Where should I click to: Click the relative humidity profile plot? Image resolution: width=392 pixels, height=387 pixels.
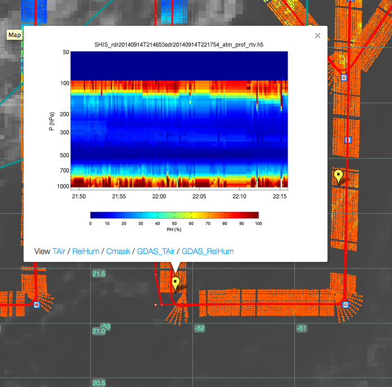(x=179, y=120)
